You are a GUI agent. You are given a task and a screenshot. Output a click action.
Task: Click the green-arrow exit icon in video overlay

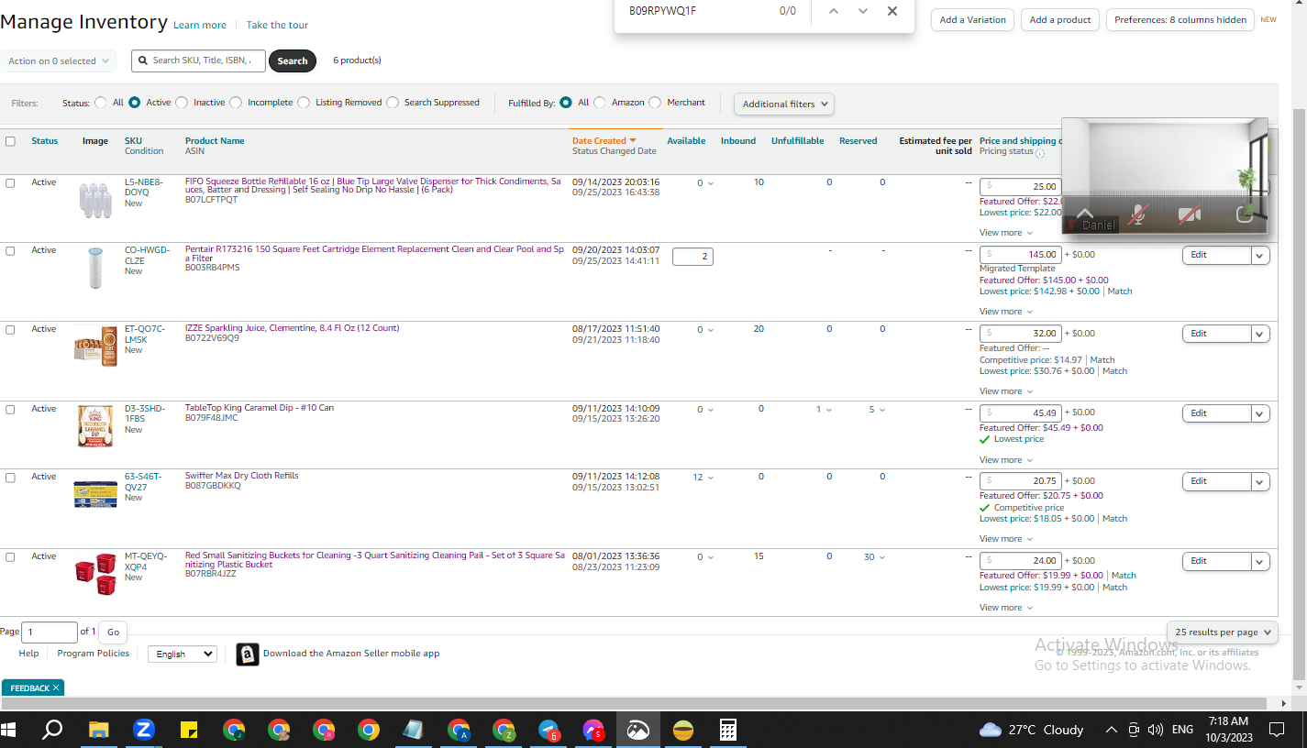(1245, 214)
